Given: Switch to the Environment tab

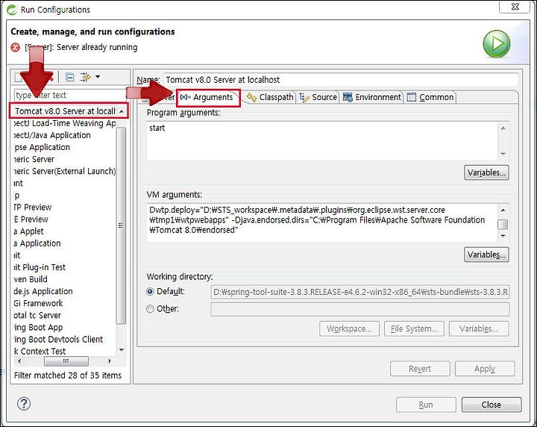Looking at the screenshot, I should (372, 97).
